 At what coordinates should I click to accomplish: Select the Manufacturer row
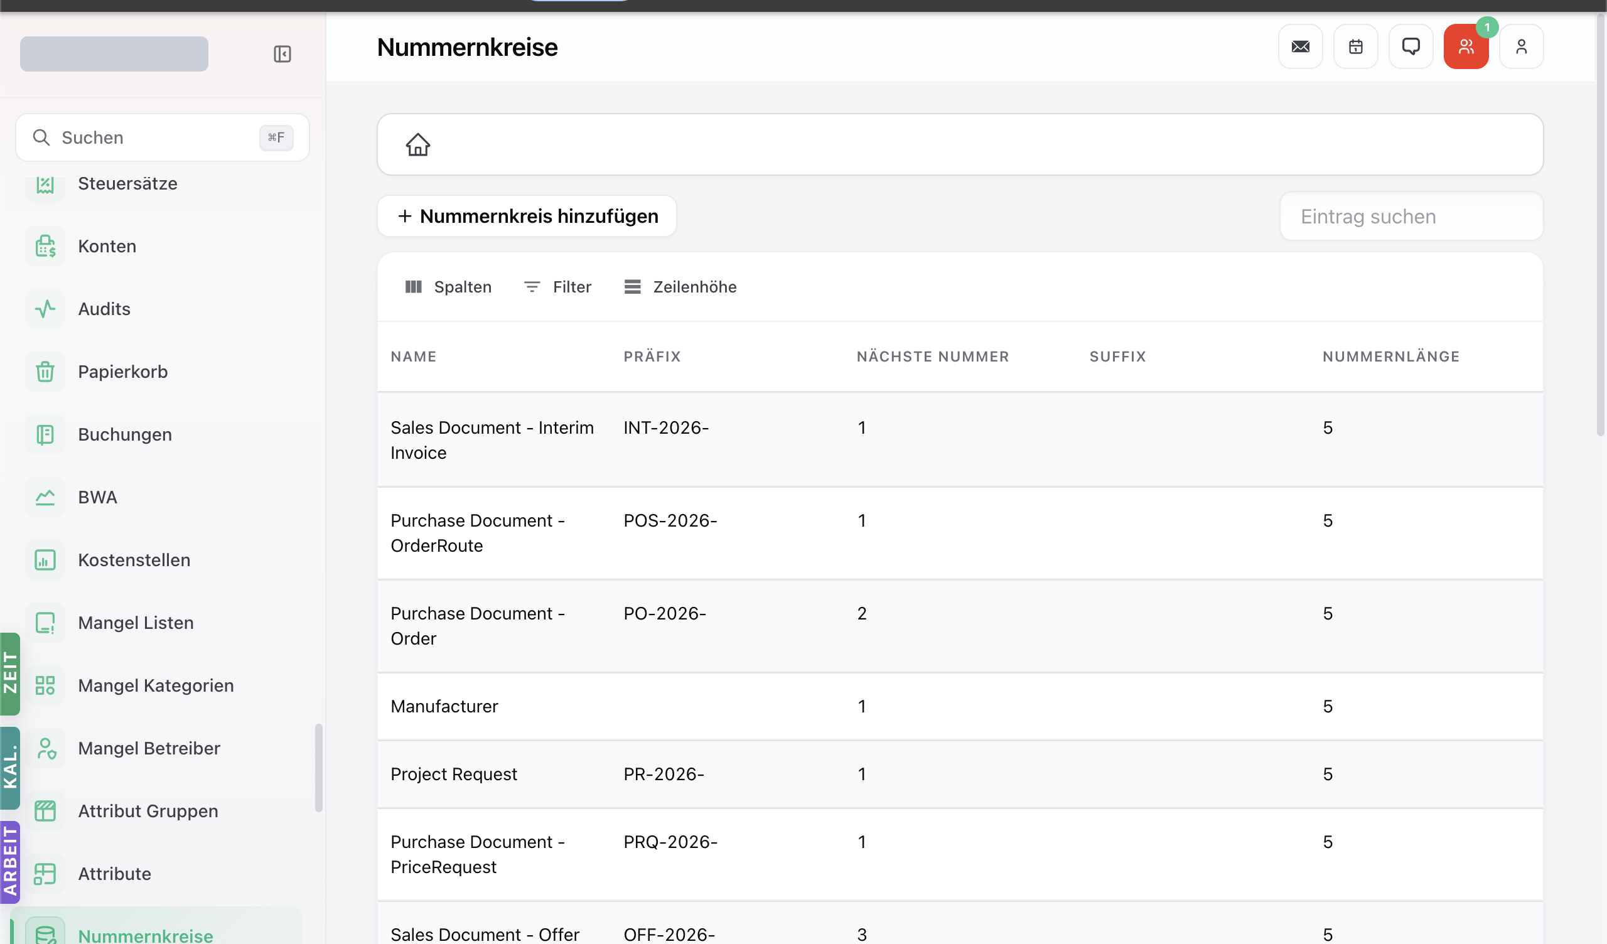(x=960, y=707)
